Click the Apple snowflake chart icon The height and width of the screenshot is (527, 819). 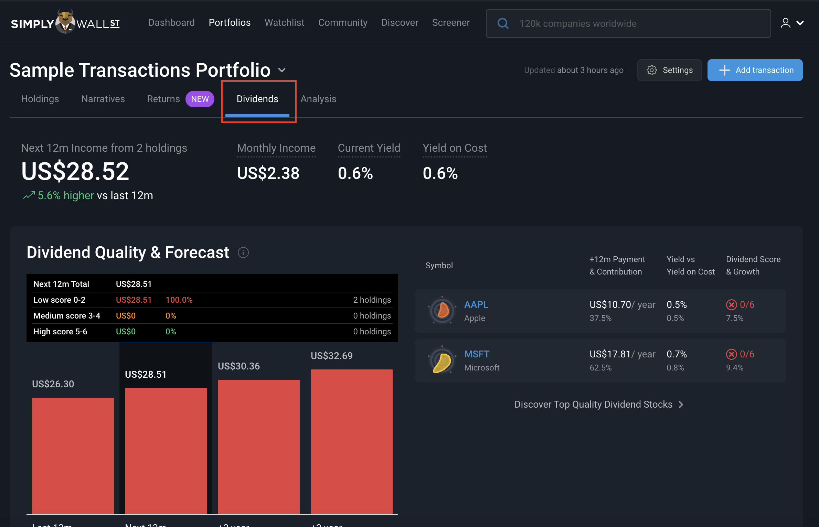click(442, 311)
